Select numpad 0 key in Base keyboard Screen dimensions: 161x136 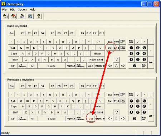click(135, 66)
